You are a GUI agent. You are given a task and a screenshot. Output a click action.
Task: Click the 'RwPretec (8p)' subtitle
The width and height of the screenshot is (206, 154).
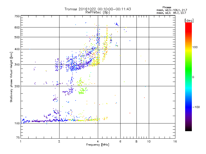(x=98, y=12)
